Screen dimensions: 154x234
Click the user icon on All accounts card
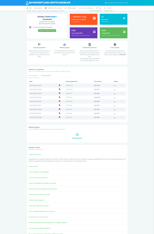click(124, 18)
